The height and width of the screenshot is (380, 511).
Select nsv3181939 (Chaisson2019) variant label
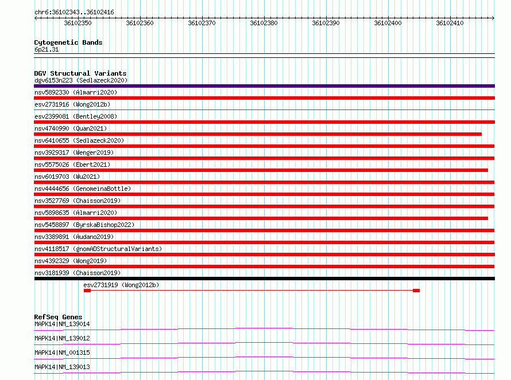click(x=78, y=273)
